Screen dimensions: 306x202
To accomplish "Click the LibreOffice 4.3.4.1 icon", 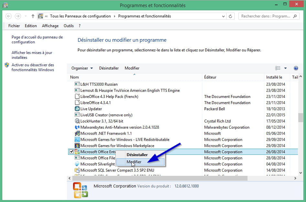I will tap(77, 103).
